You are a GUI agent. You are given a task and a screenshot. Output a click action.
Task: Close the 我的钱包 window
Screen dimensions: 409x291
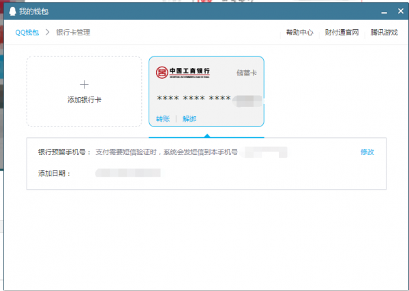pos(401,11)
